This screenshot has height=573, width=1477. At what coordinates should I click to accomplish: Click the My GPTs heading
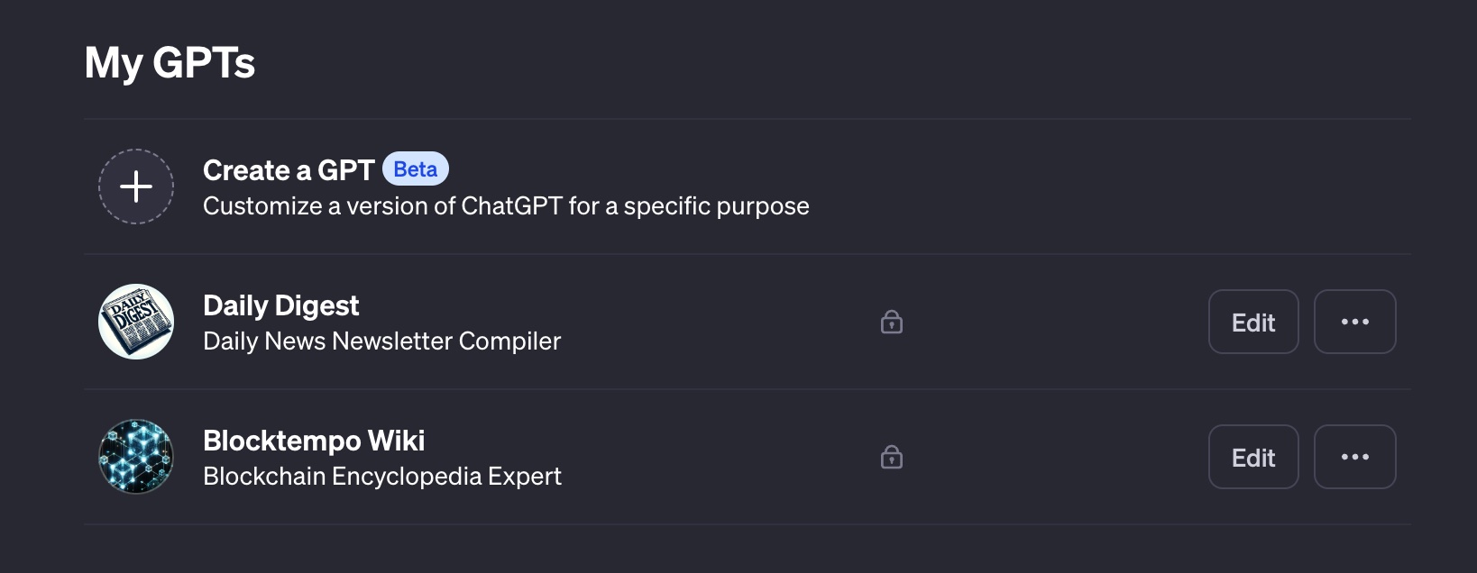tap(170, 63)
